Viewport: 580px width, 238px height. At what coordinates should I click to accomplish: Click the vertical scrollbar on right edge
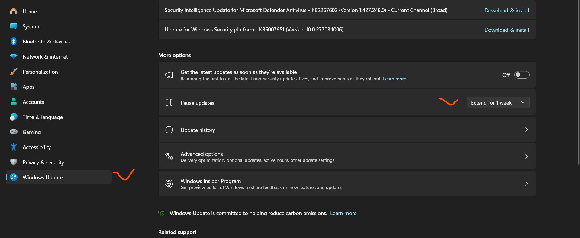pyautogui.click(x=578, y=82)
